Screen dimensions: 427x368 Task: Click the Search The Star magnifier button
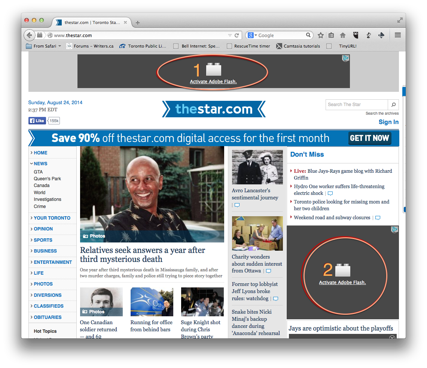(x=393, y=105)
